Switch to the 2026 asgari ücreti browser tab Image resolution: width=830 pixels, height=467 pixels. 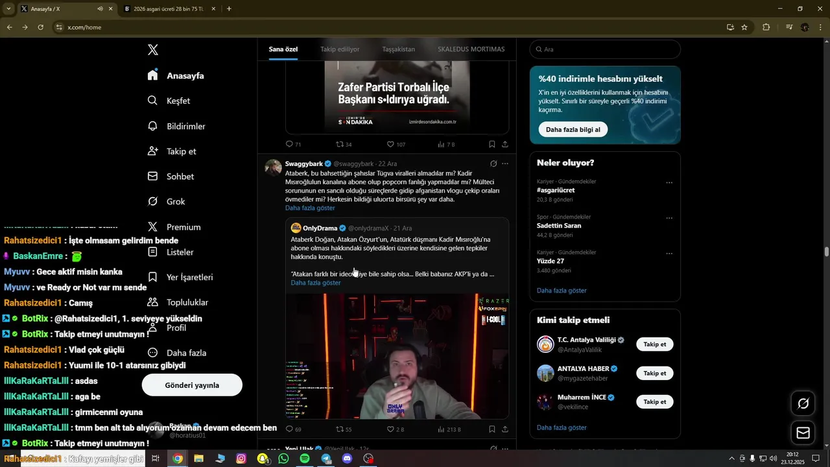point(169,9)
